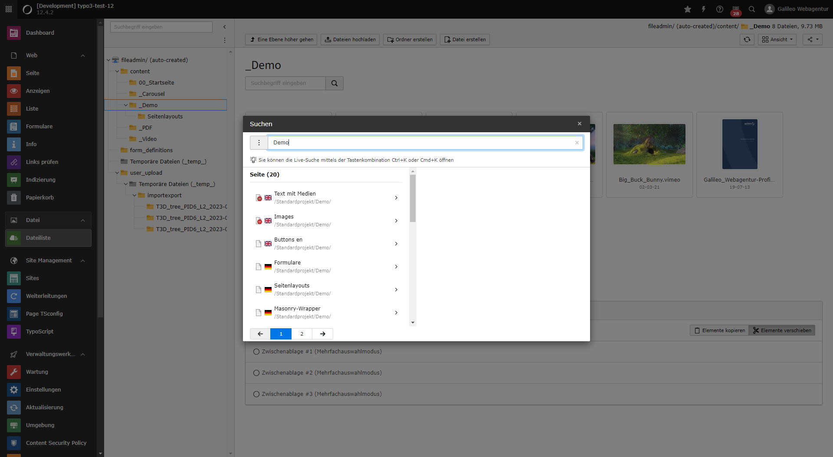Viewport: 833px width, 457px height.
Task: Open the help question mark icon
Action: tap(720, 9)
